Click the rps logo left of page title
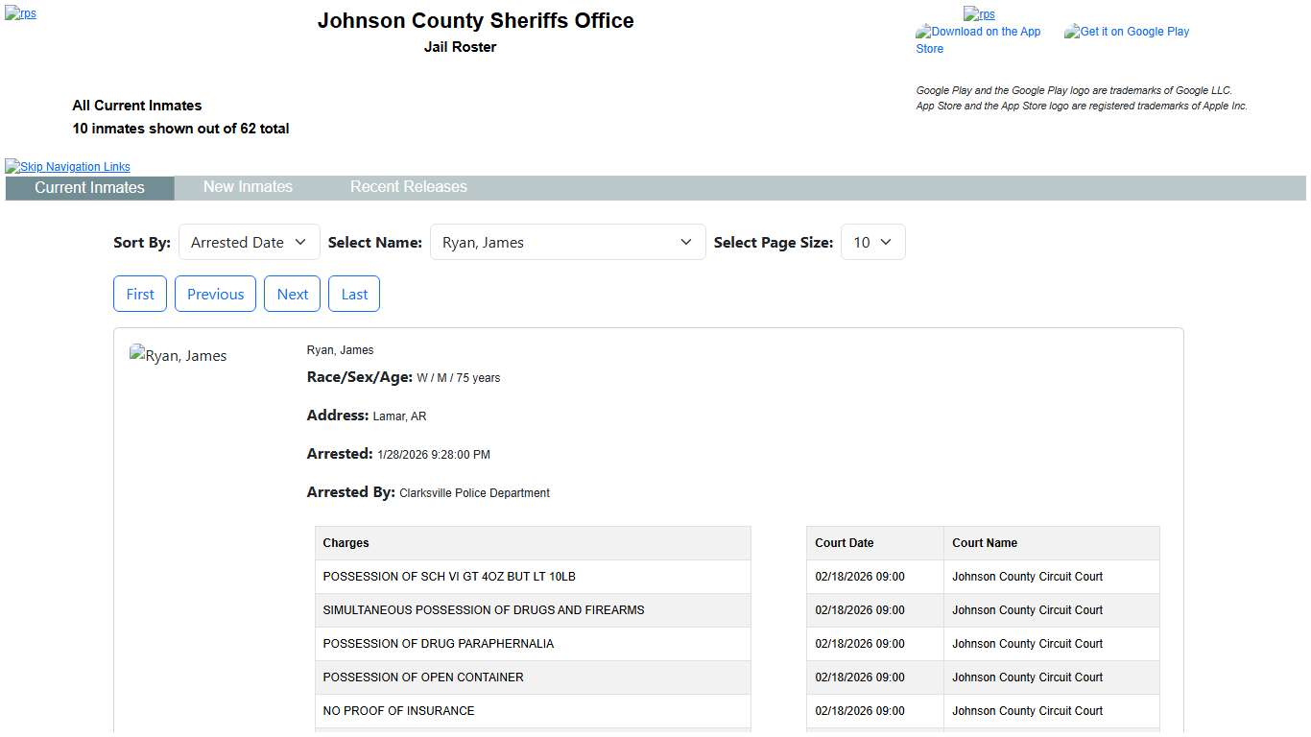1311x737 pixels. point(20,14)
